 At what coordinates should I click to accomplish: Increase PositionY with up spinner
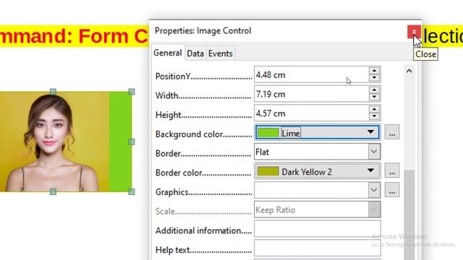(x=374, y=71)
